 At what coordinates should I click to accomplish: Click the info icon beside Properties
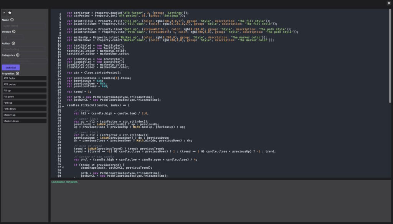pos(17,73)
